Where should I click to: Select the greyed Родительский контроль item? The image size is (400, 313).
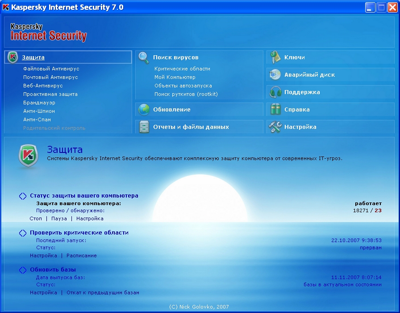pyautogui.click(x=54, y=128)
